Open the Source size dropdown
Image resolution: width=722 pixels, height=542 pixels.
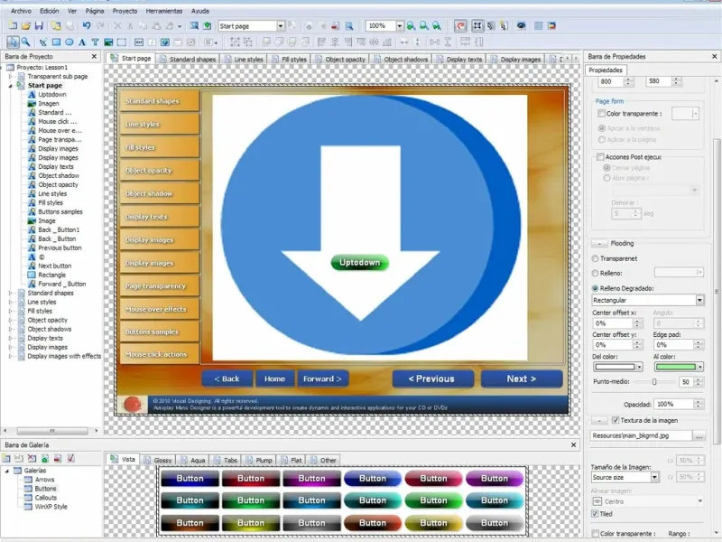(x=654, y=478)
